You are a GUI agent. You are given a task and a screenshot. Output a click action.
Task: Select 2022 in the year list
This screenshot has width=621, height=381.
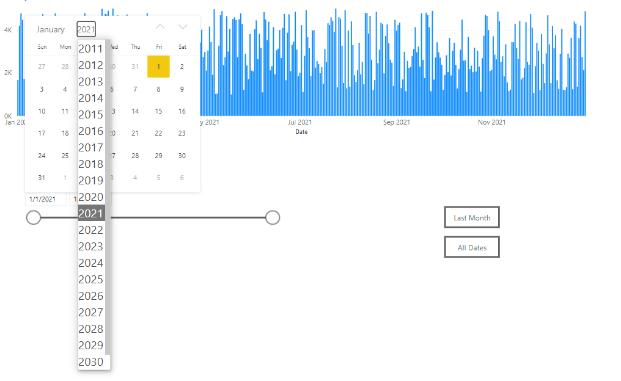(x=91, y=230)
